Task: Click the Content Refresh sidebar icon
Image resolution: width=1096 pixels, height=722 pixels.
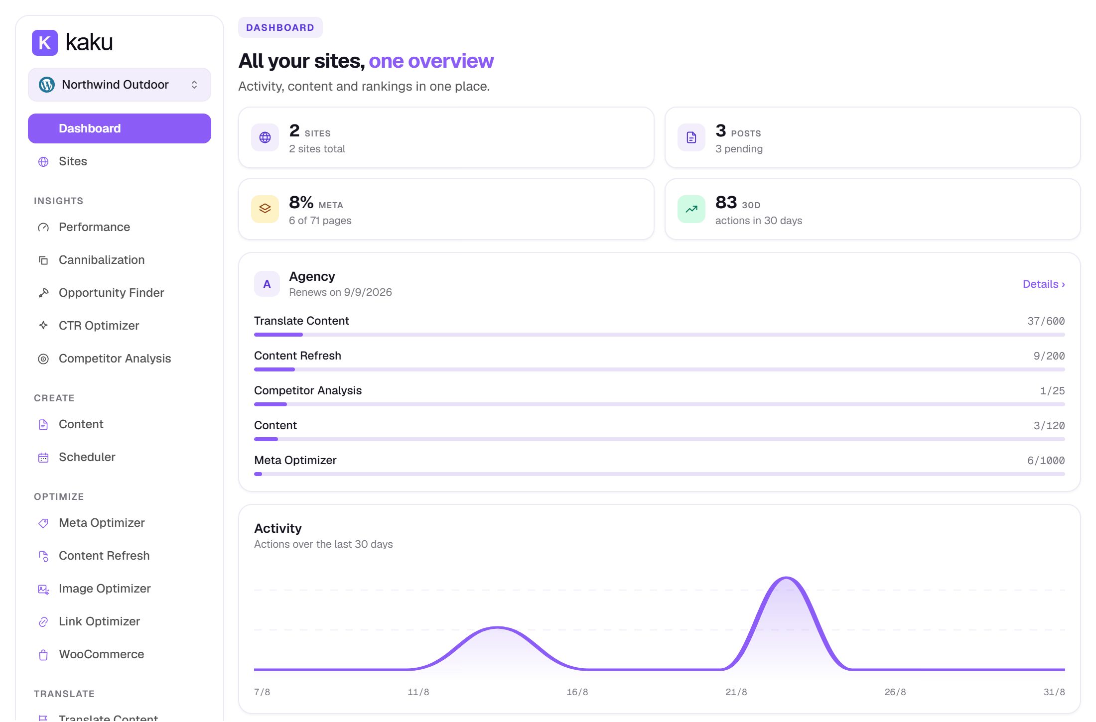Action: (43, 556)
